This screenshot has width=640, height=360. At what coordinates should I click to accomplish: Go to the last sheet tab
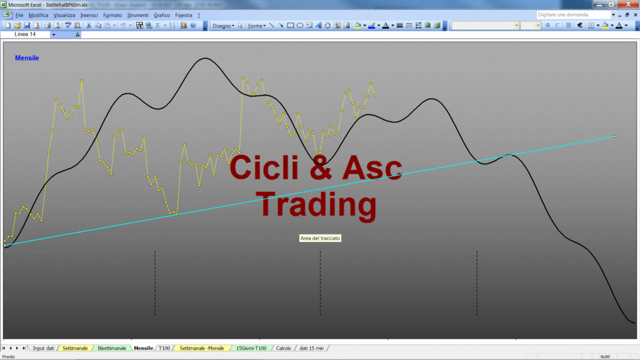click(24, 348)
